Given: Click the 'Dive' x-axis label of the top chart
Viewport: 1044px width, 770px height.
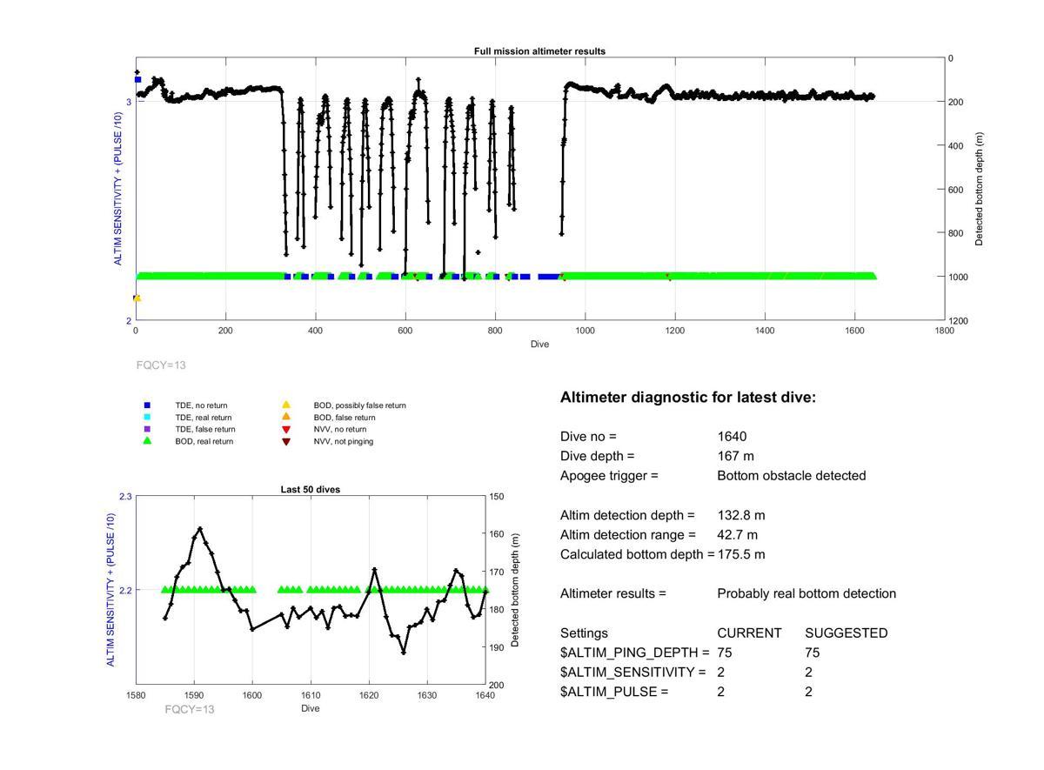Looking at the screenshot, I should click(539, 345).
